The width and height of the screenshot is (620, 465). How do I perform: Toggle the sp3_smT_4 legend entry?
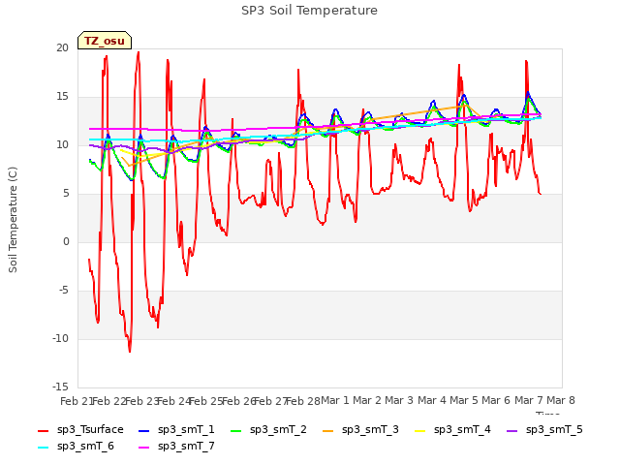point(452,430)
